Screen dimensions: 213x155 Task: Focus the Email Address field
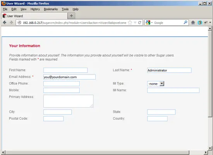[x=69, y=77]
